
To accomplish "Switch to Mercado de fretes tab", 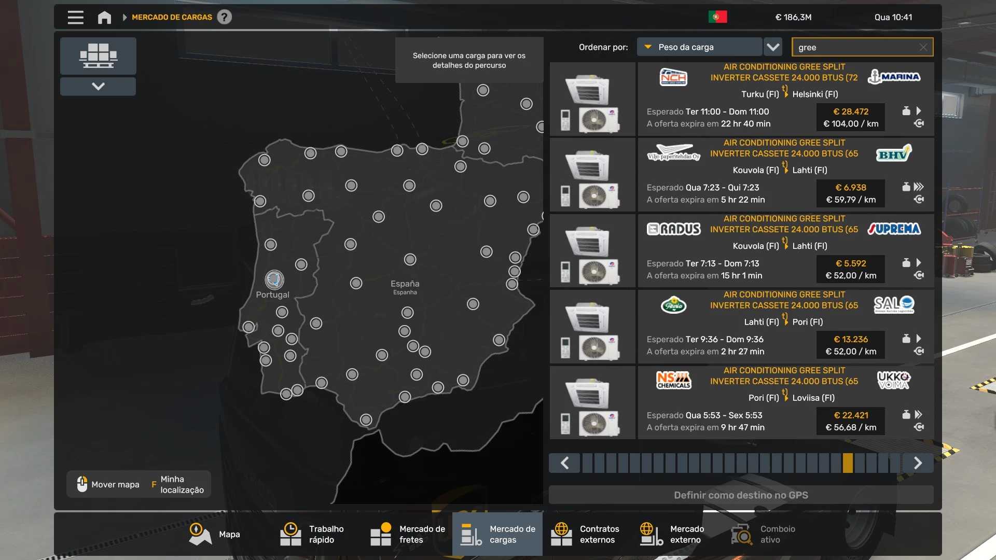I will (x=408, y=534).
